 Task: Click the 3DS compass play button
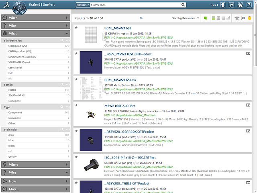(19, 8)
